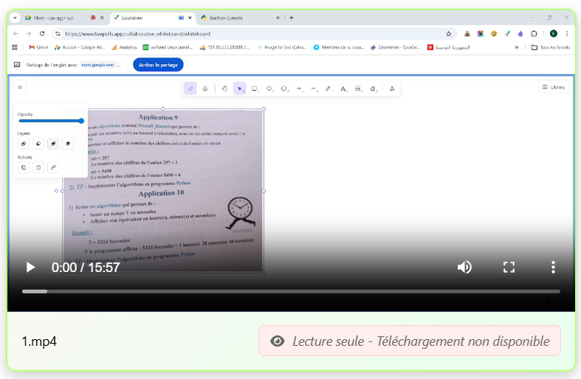This screenshot has width=581, height=379.
Task: Select the eraser tool
Action: pyautogui.click(x=374, y=88)
